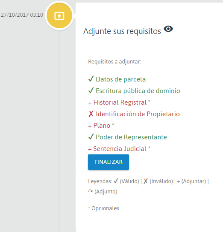Open the Identificación de Propietario requirement
Screen dimensions: 223x232
[138, 114]
